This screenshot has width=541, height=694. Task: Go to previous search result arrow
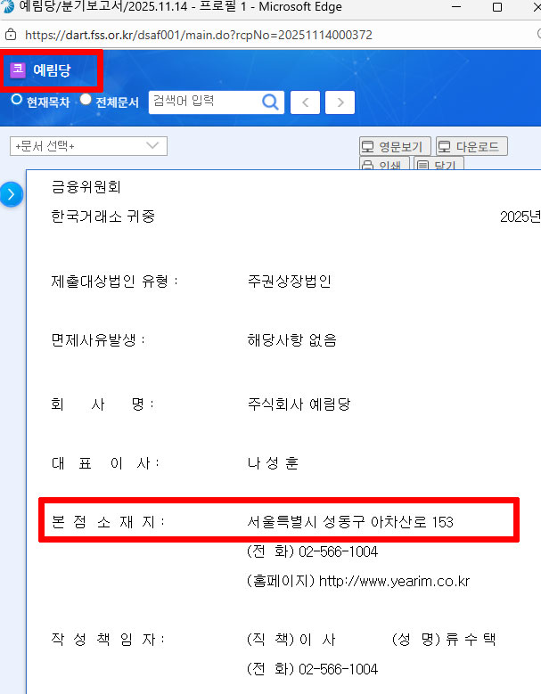pos(305,102)
